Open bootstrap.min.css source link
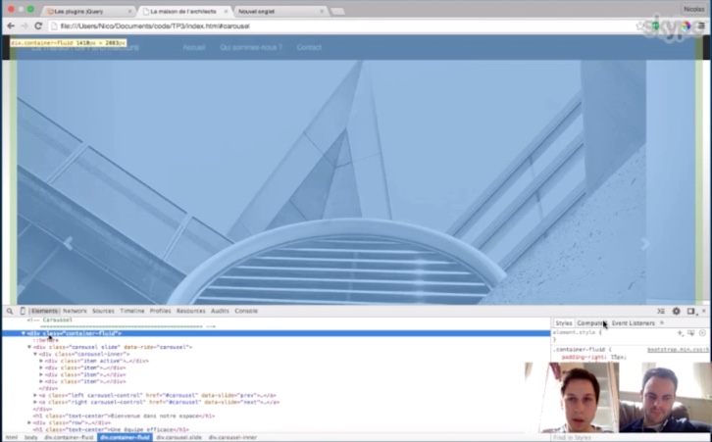712x442 pixels. [x=678, y=350]
